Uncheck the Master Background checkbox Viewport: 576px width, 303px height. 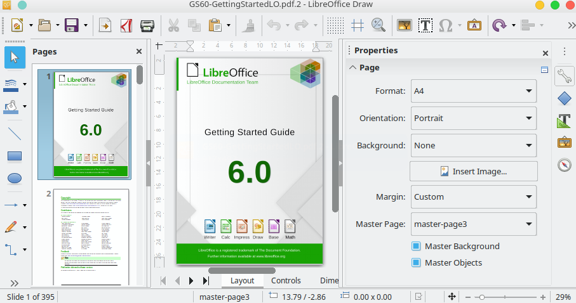tap(417, 246)
